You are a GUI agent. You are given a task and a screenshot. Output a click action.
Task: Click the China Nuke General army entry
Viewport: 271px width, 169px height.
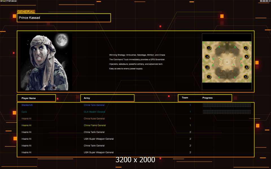click(94, 119)
